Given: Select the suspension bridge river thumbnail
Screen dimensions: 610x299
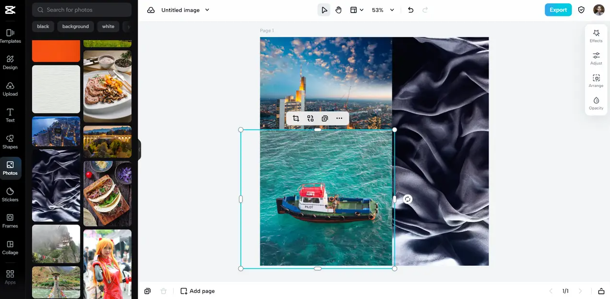Looking at the screenshot, I should tap(56, 283).
